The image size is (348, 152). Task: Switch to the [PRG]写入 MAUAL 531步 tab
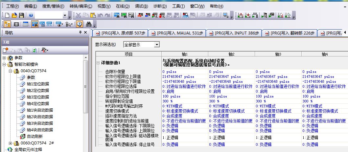pyautogui.click(x=177, y=33)
